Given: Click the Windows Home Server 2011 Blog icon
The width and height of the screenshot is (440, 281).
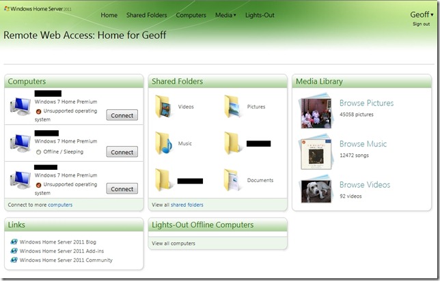Looking at the screenshot, I should pos(14,241).
